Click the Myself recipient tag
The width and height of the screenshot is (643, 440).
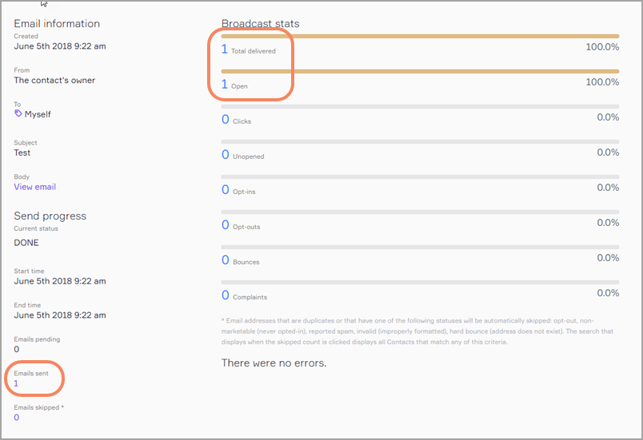tap(38, 114)
